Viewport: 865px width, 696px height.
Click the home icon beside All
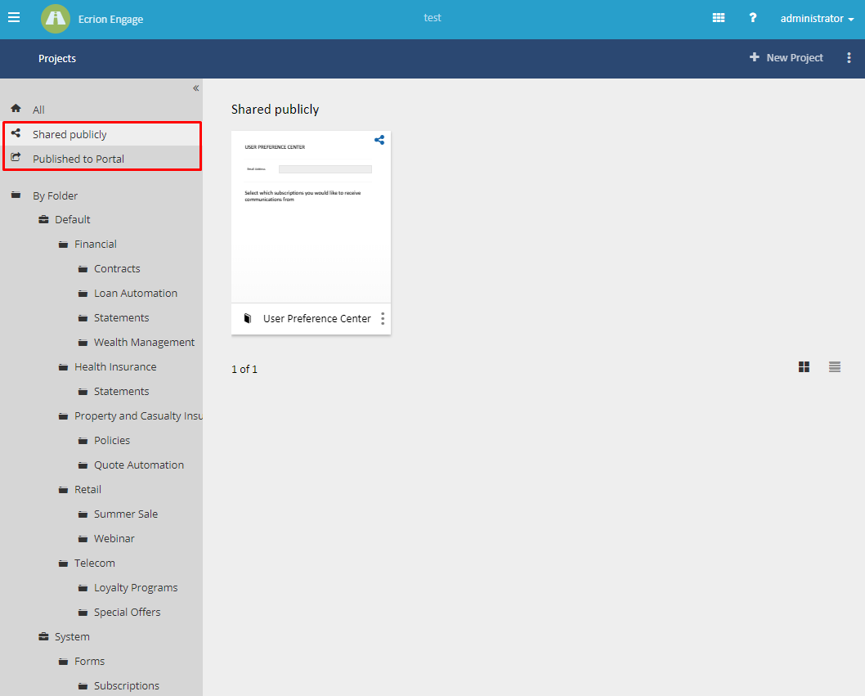15,107
